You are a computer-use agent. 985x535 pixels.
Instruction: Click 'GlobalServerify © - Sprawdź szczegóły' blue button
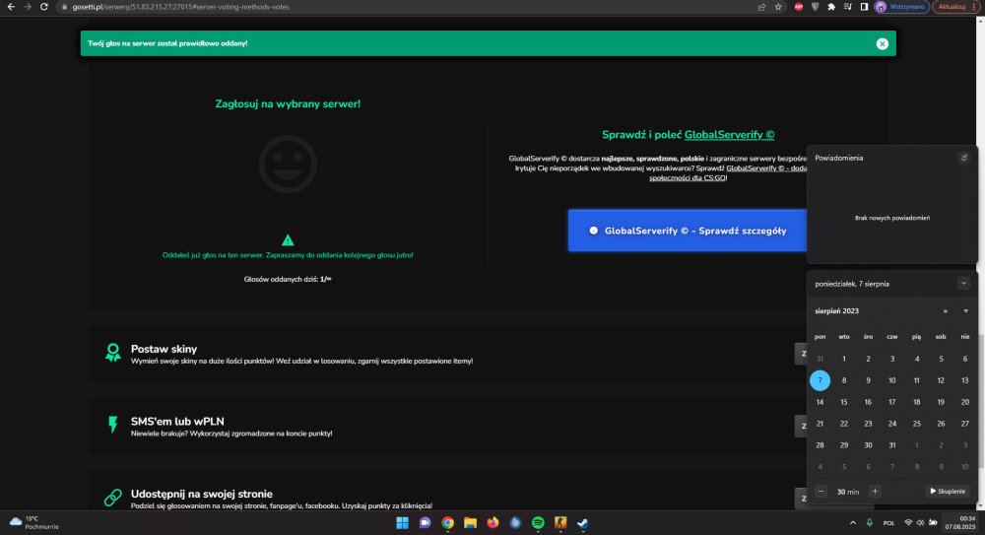pyautogui.click(x=688, y=231)
